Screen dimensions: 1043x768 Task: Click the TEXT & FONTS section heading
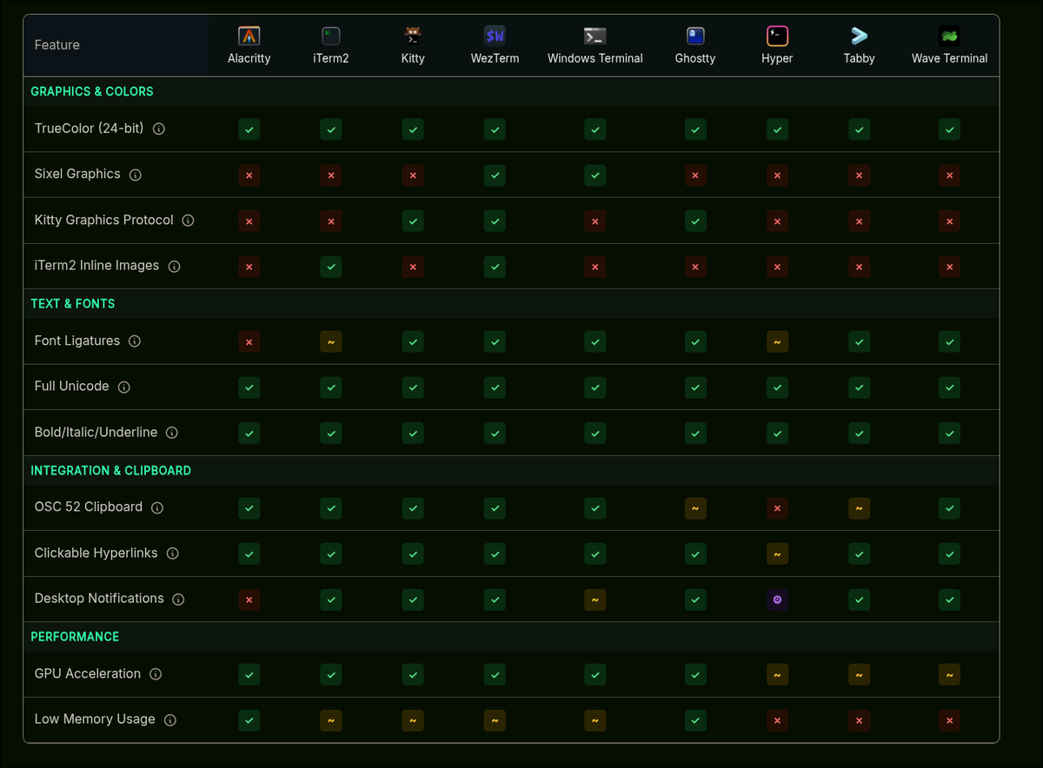(x=73, y=303)
